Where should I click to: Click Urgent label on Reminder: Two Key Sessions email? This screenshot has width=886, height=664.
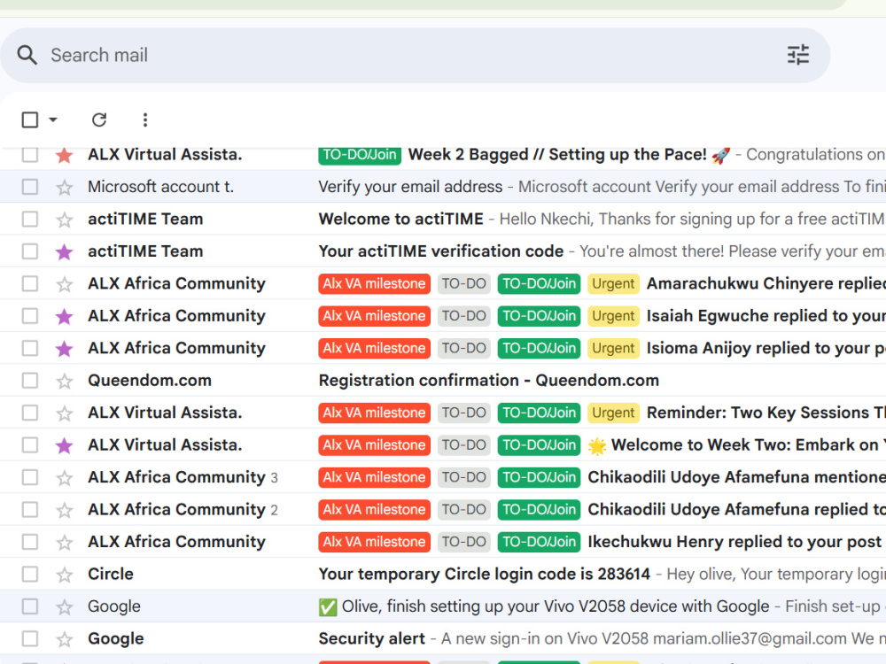point(613,413)
